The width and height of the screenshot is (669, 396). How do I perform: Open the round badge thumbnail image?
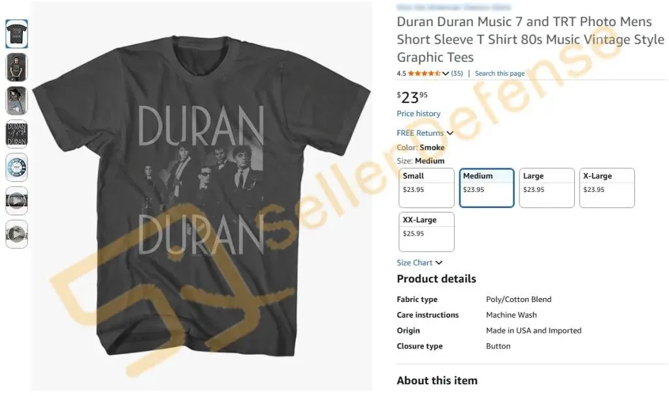coord(16,167)
